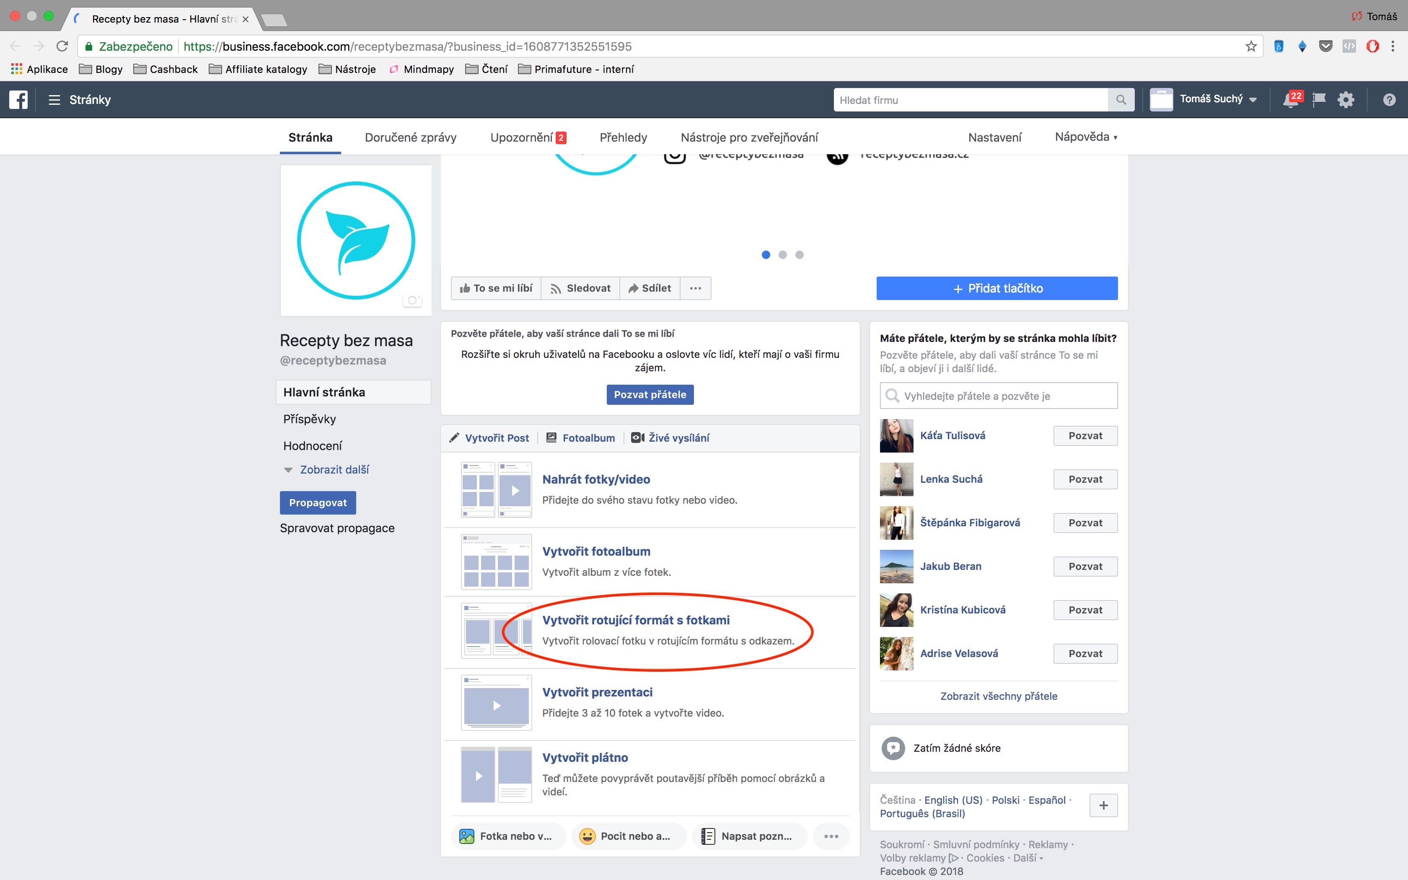Go to Nástroje pro zveřejňování tab
Image resolution: width=1408 pixels, height=880 pixels.
(x=749, y=137)
